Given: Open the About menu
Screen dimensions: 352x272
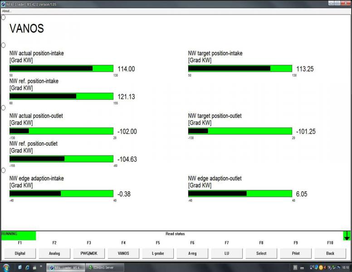Looking at the screenshot, I should [x=7, y=11].
